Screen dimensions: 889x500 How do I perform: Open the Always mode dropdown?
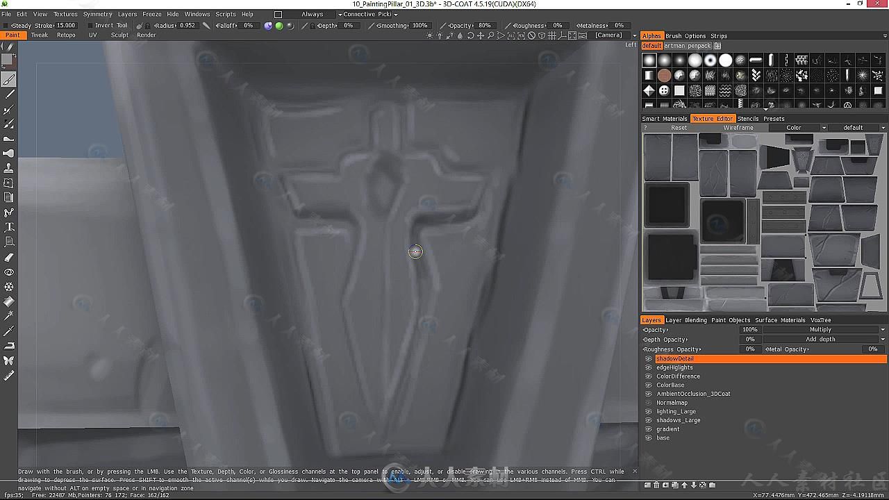tap(313, 14)
